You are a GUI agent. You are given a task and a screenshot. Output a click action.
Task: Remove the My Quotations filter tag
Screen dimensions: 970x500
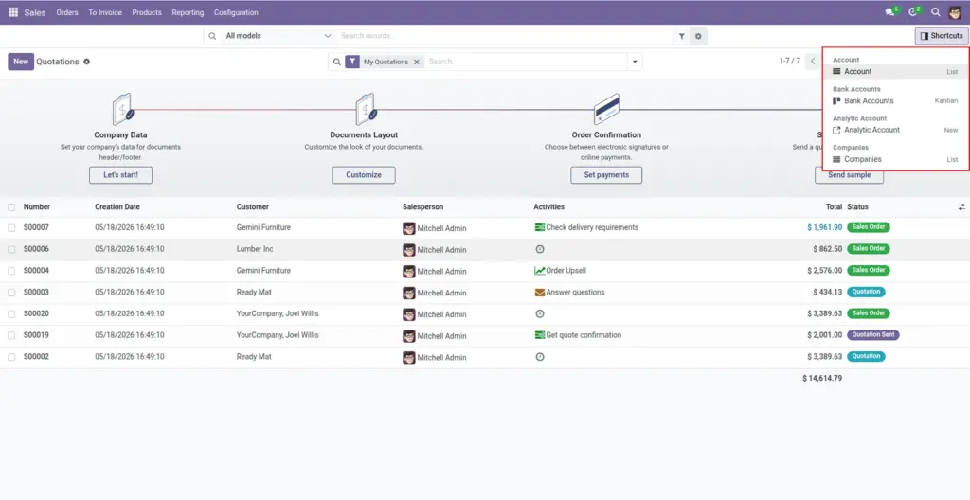pyautogui.click(x=417, y=62)
